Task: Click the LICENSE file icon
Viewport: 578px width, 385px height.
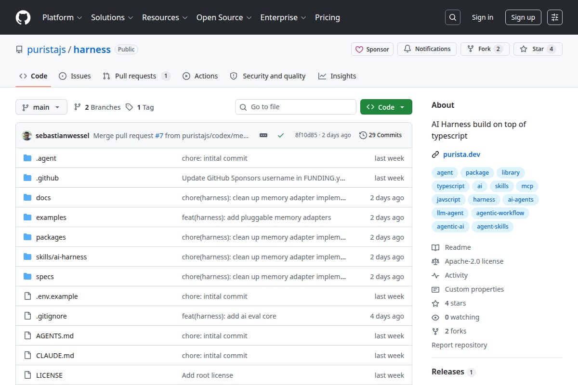Action: point(27,375)
